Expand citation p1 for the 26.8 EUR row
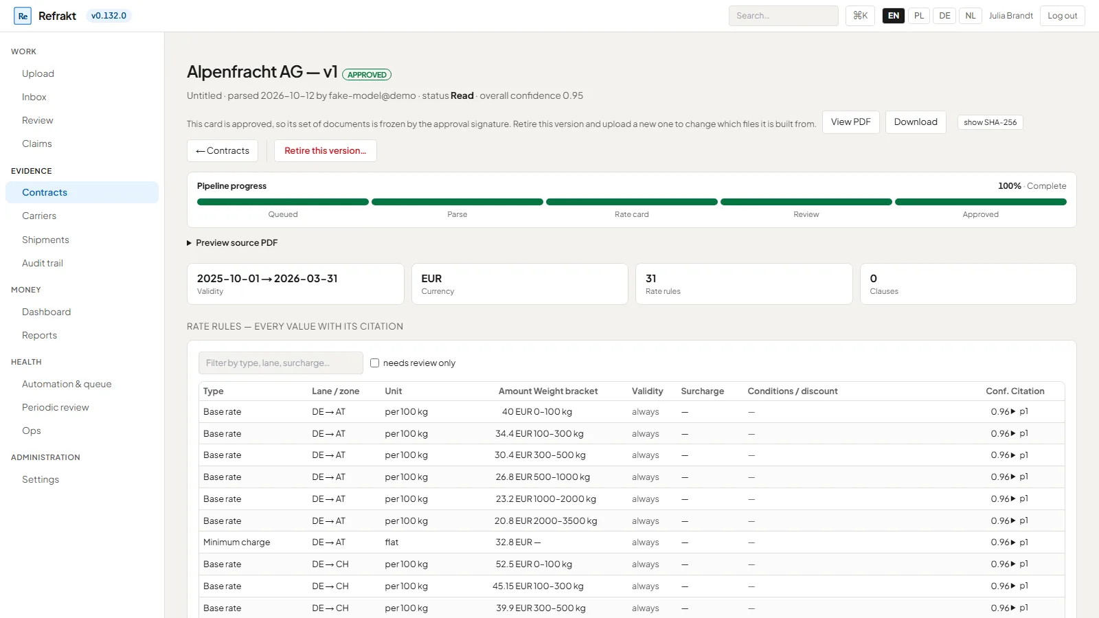The image size is (1099, 618). click(x=1019, y=477)
